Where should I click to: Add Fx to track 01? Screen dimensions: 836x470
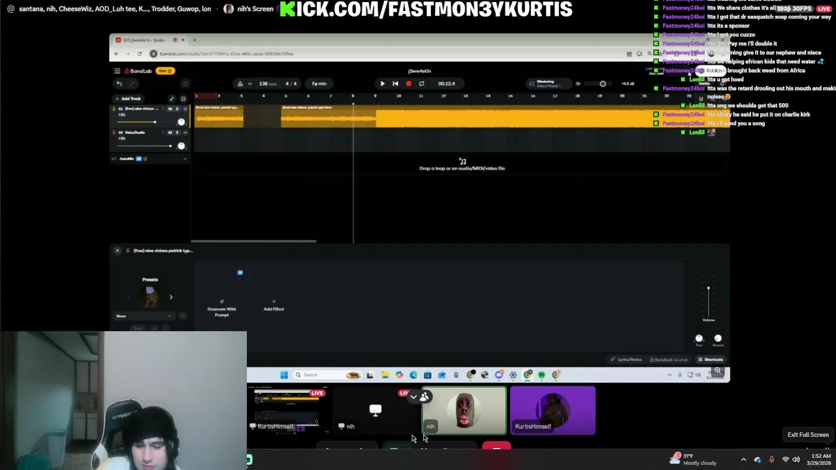(121, 114)
